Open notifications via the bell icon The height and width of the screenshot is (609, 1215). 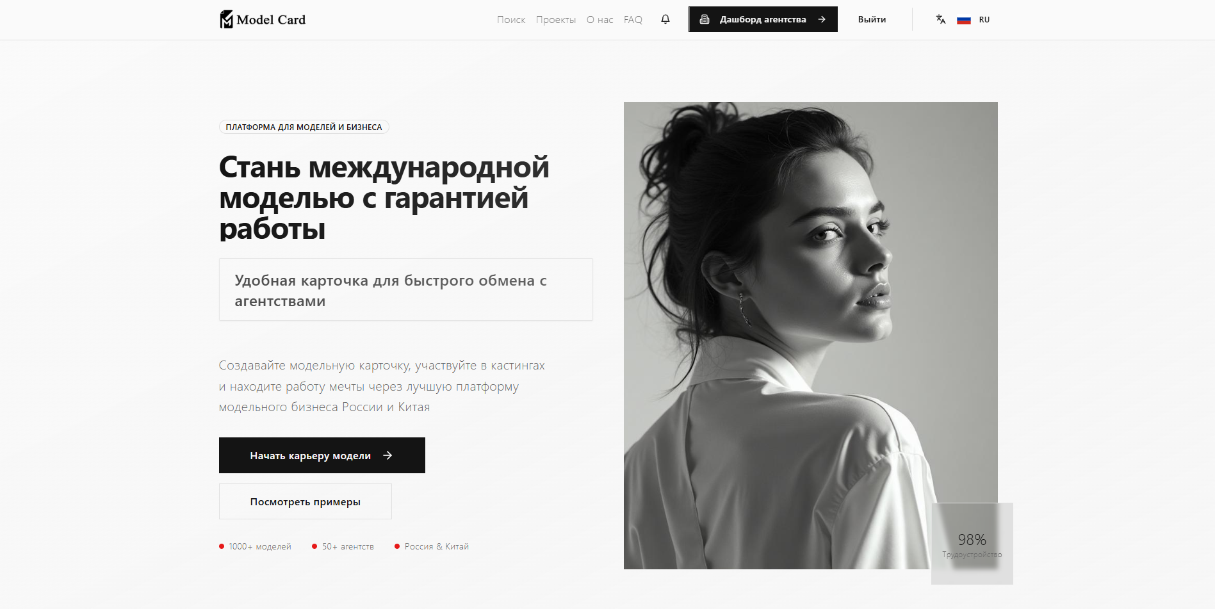click(x=665, y=19)
